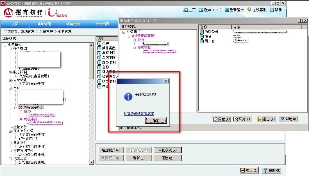
Task: Click 确定 in the success message box
Action: [156, 120]
